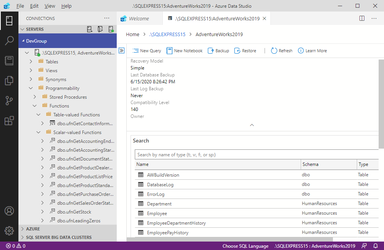Open the Accounts icon in activity bar
The image size is (384, 250).
pos(9,211)
